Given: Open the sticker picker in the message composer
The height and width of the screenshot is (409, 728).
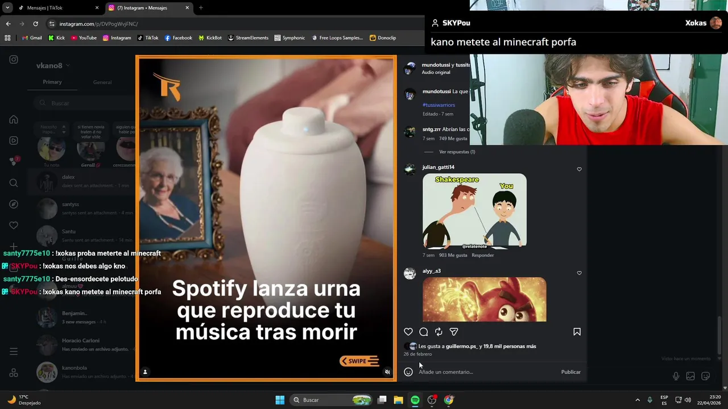Looking at the screenshot, I should (x=706, y=376).
